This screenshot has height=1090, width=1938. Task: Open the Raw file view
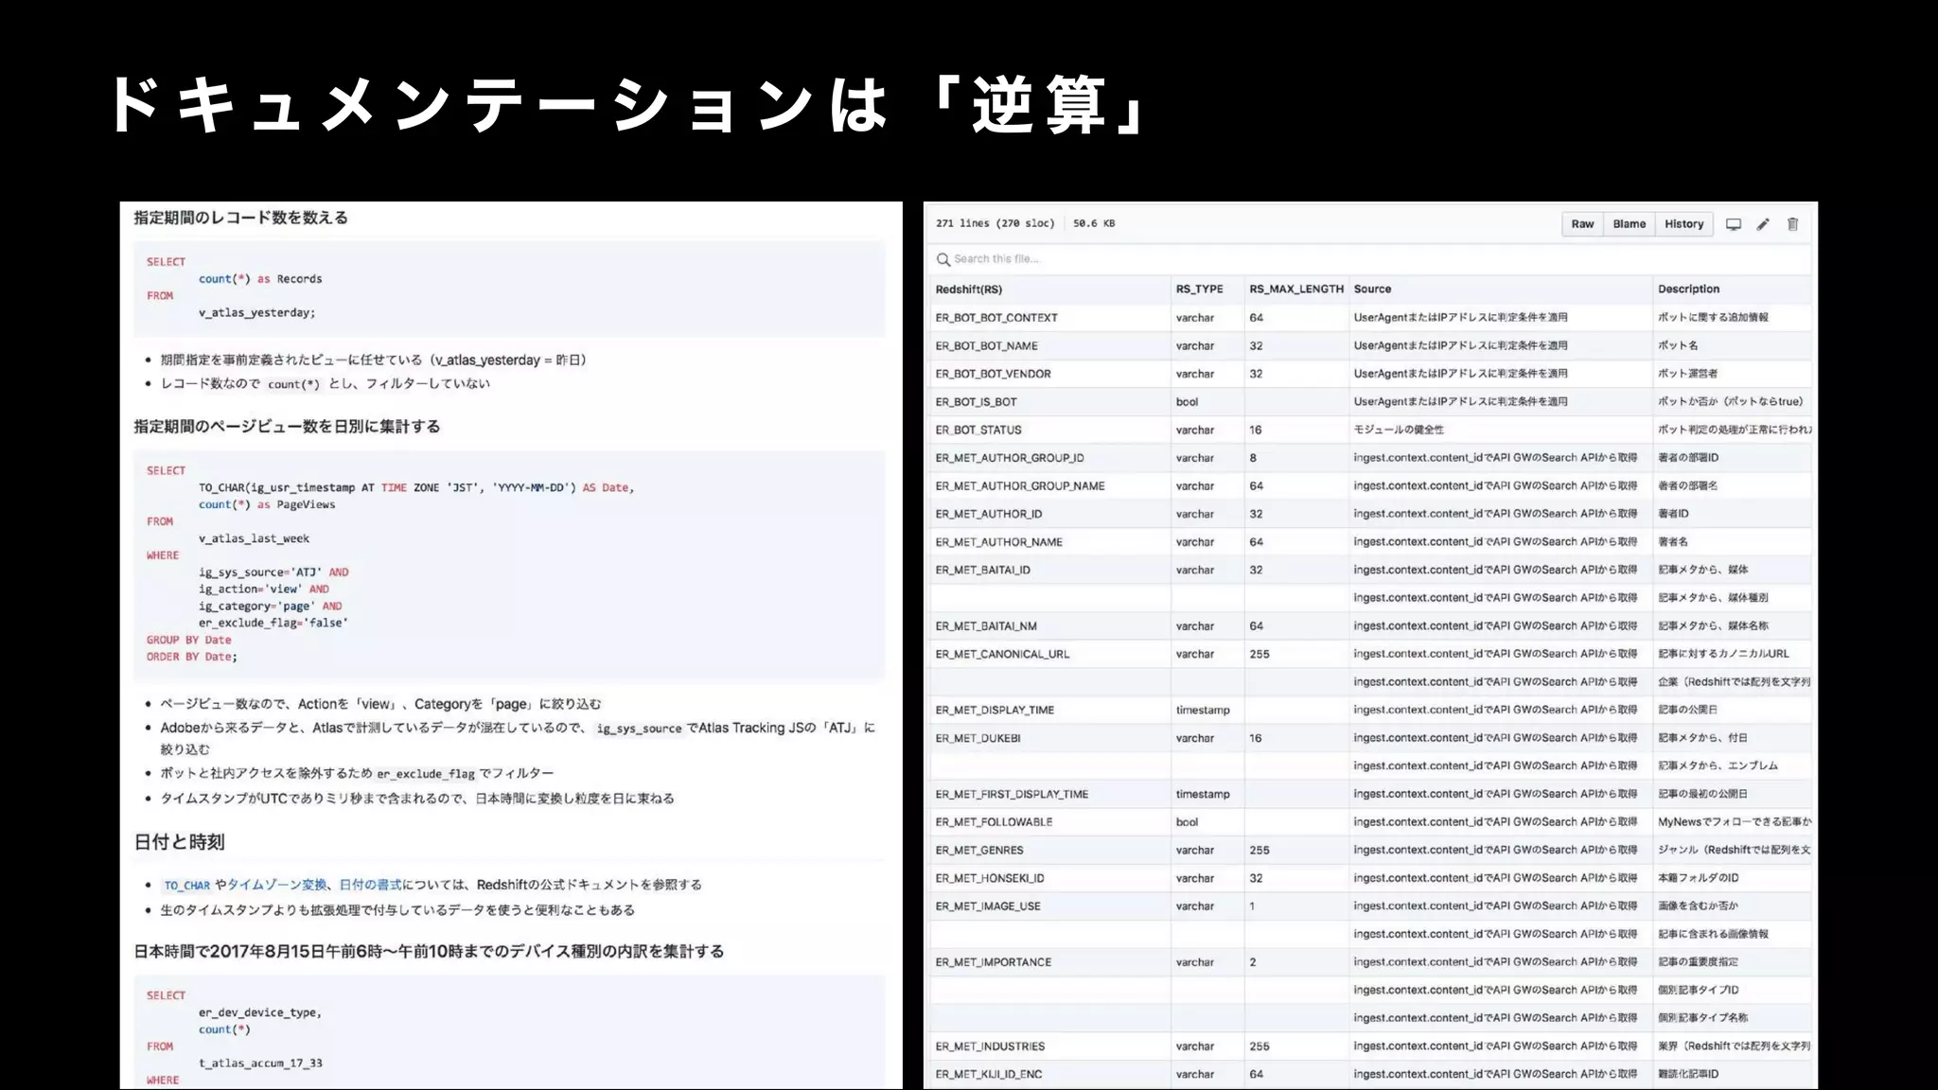[x=1582, y=224]
